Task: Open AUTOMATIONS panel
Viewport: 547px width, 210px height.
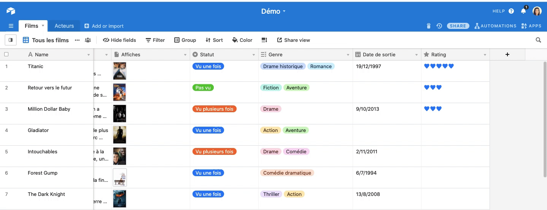Action: click(x=495, y=26)
